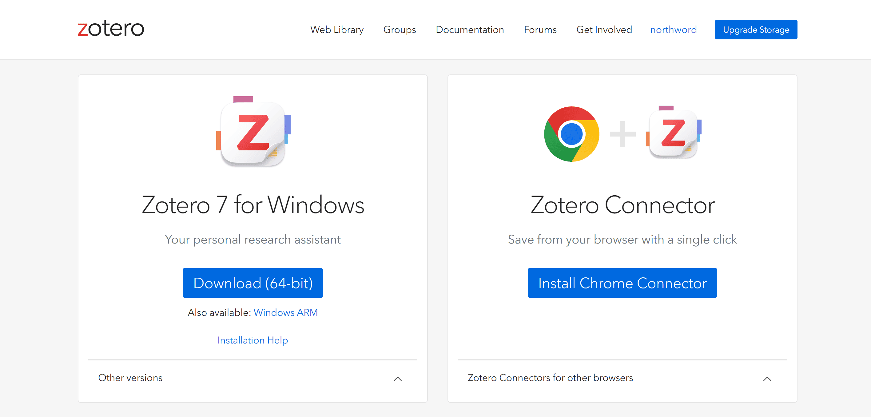Click the Upgrade Storage button
The image size is (871, 417).
coord(756,30)
